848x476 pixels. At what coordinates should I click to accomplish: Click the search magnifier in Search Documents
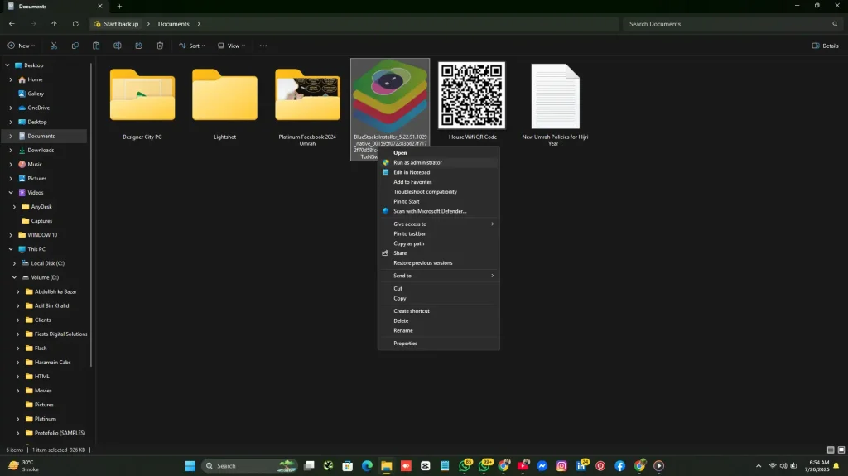tap(835, 24)
